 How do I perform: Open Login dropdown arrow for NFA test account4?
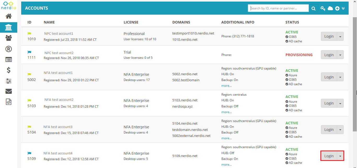tap(340, 156)
